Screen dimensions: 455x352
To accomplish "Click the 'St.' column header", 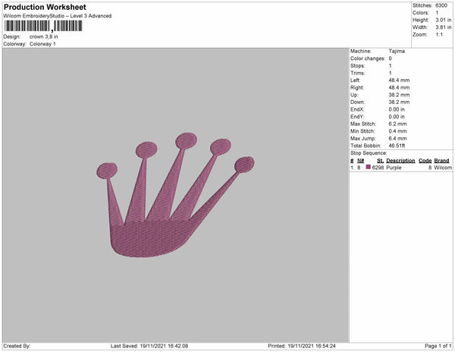I will 380,161.
